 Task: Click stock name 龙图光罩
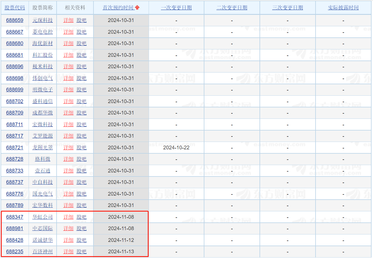point(43,148)
